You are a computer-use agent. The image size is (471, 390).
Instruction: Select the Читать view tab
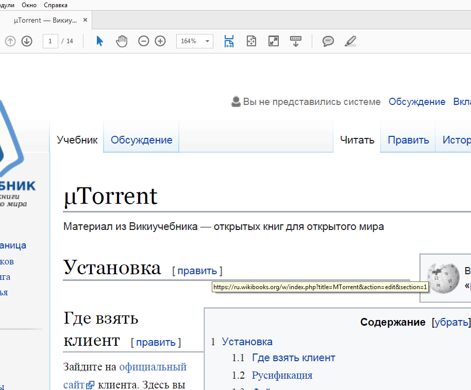coord(357,140)
